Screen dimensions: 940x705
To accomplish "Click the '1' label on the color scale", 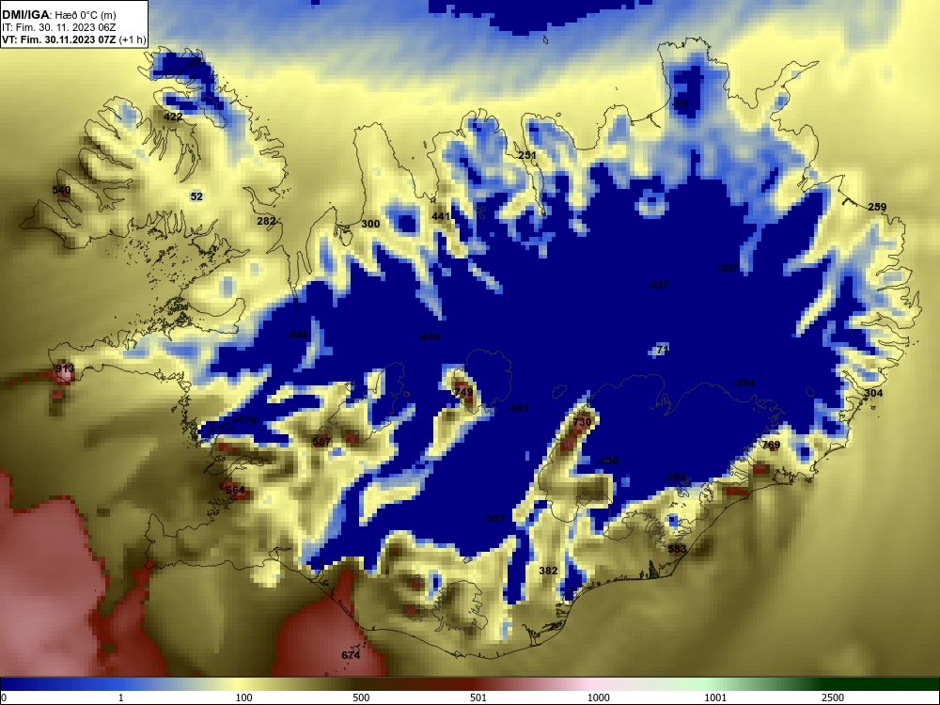I will point(121,697).
